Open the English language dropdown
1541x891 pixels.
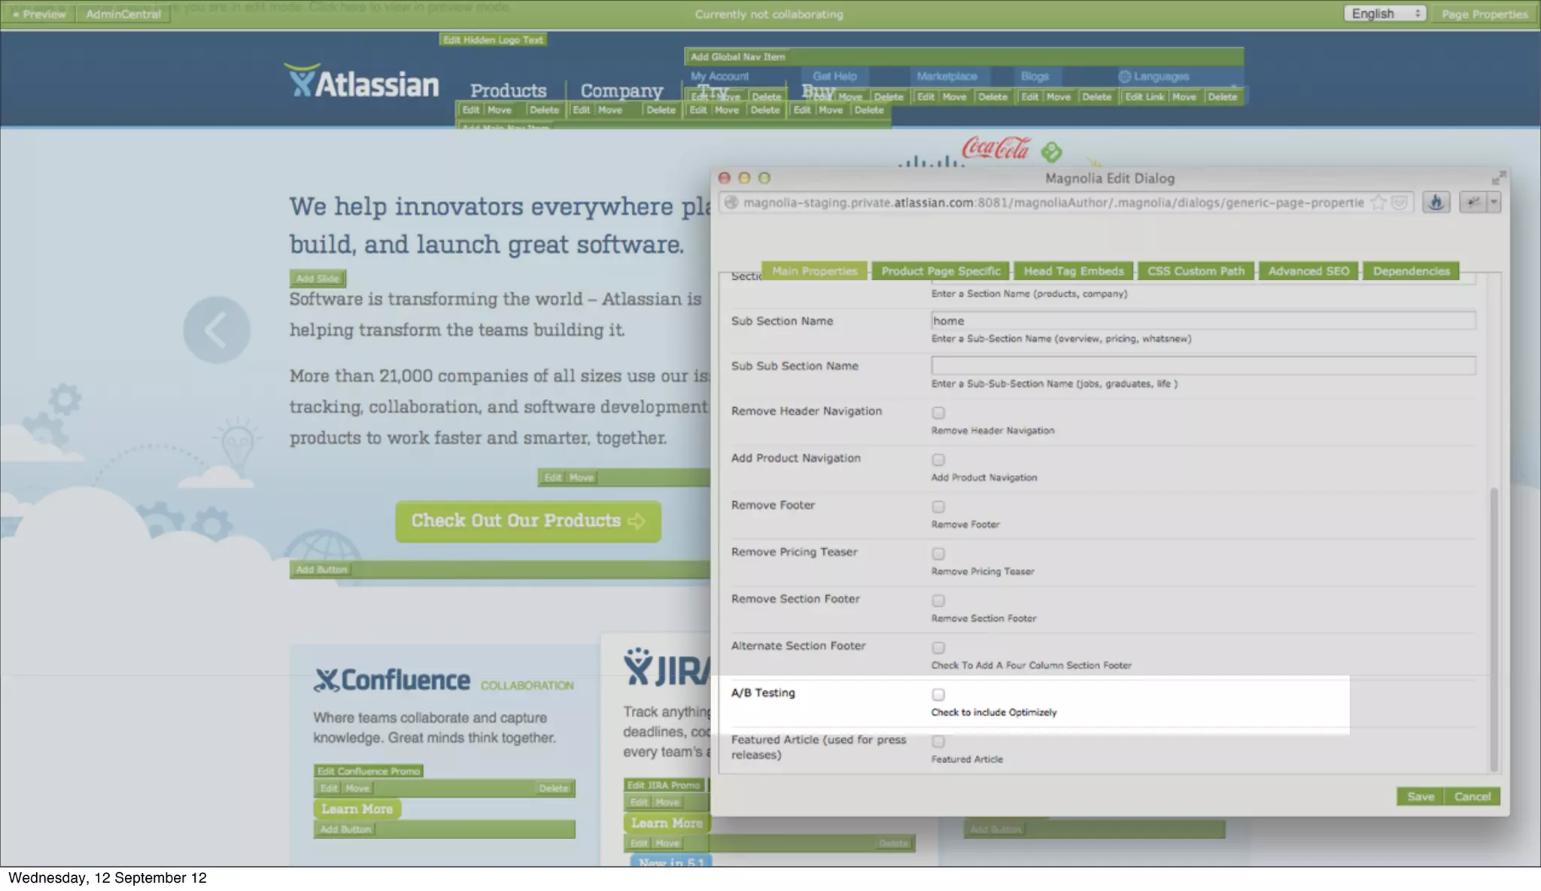(1384, 14)
